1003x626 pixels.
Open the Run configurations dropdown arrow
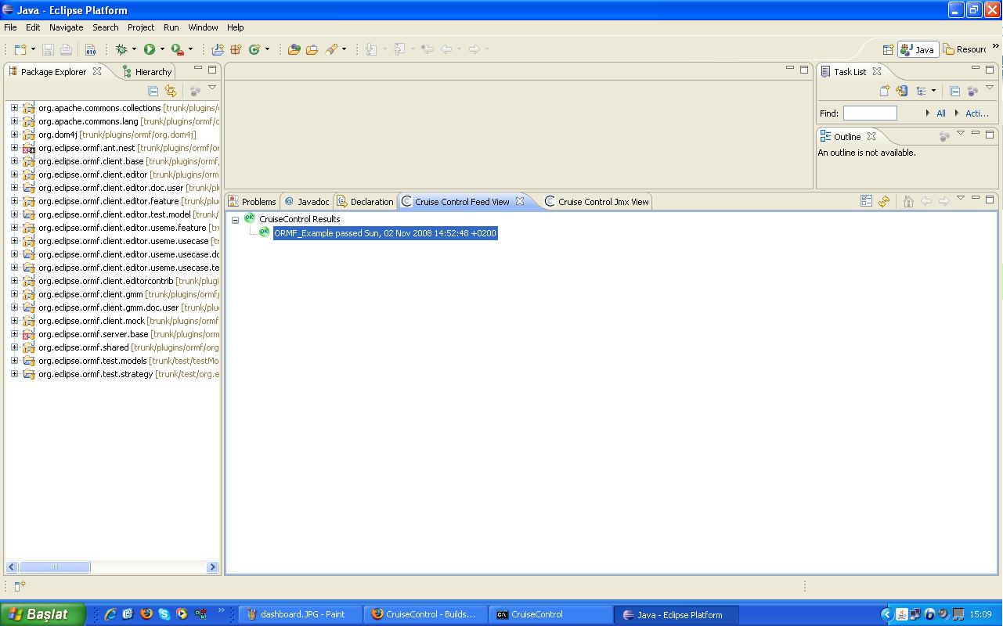pos(162,49)
